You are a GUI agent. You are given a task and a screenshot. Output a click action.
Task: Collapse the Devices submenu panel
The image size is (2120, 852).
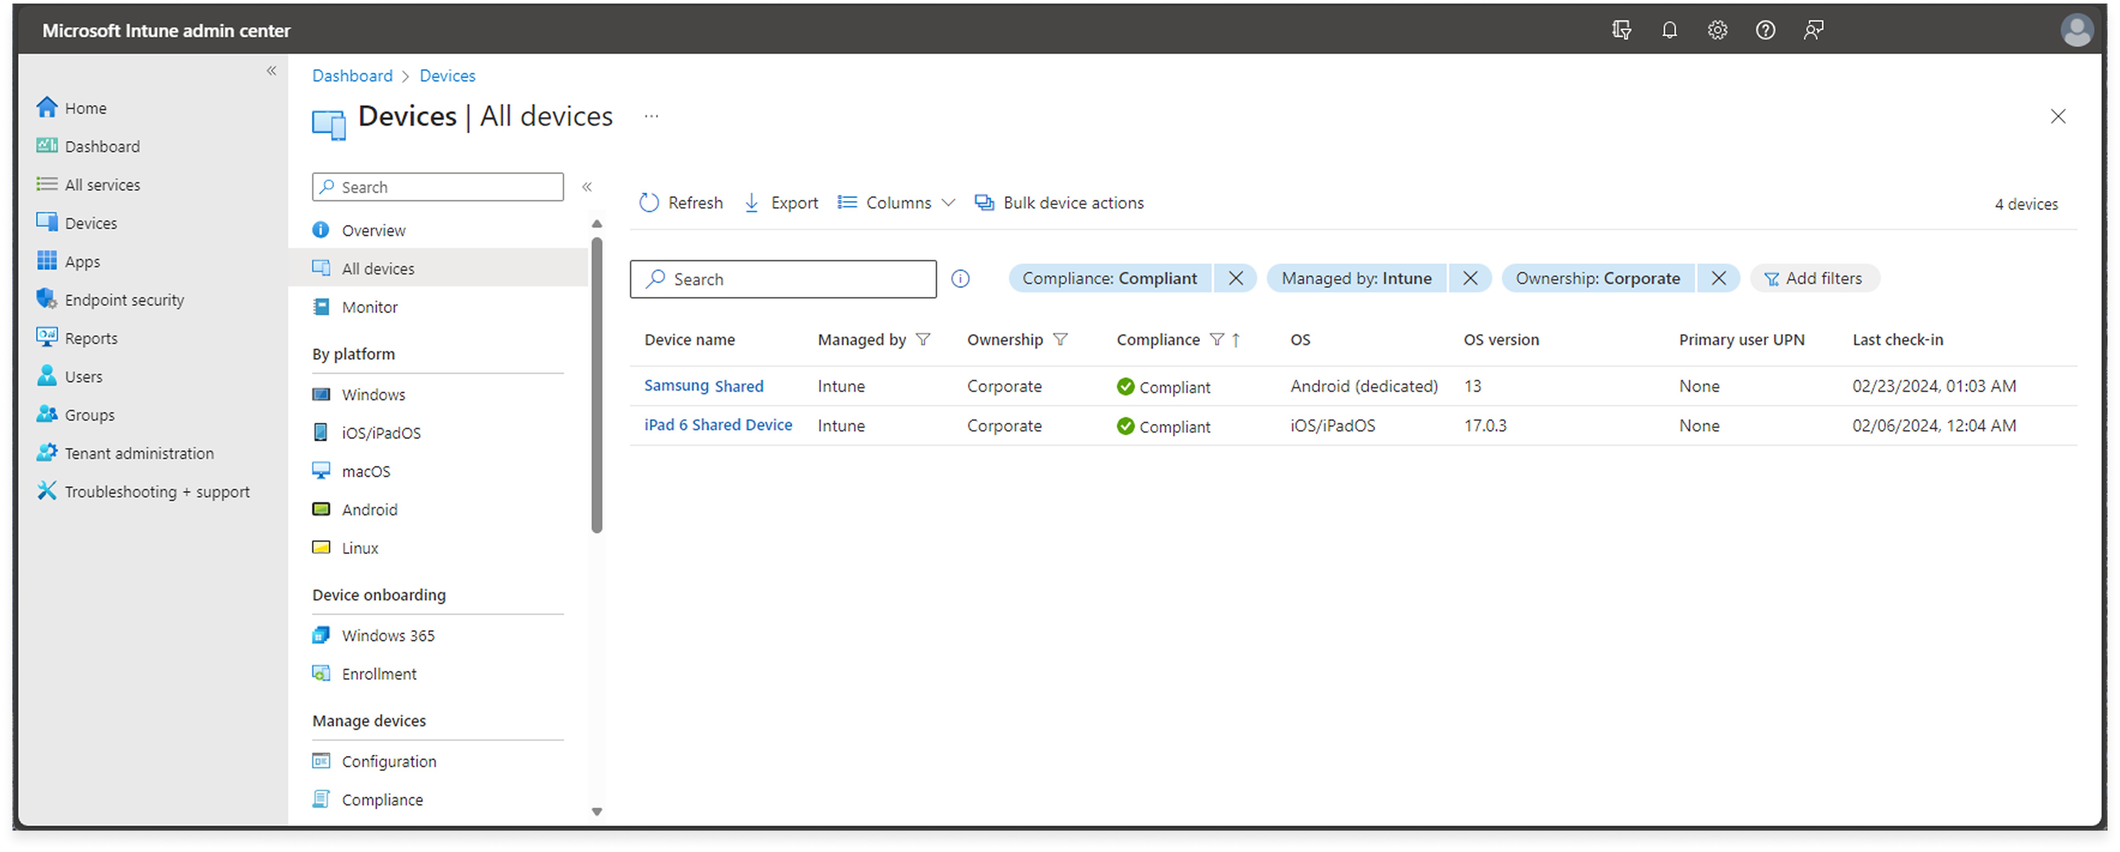pos(587,187)
